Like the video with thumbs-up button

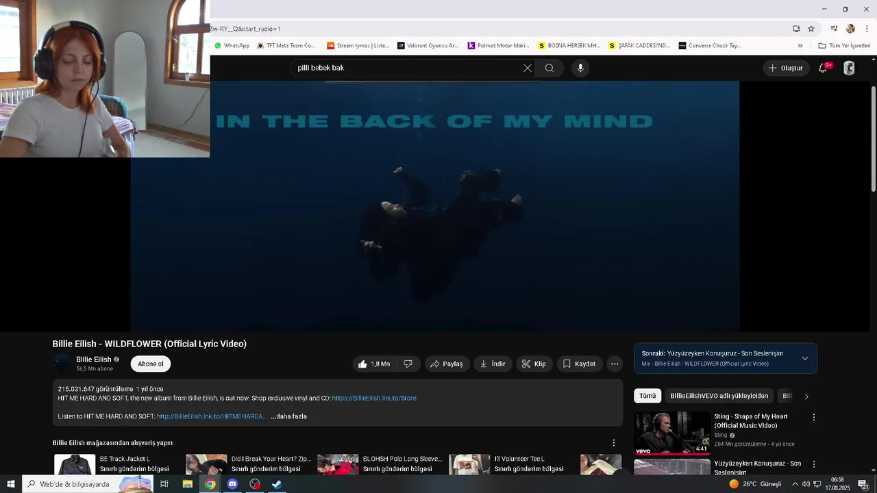pyautogui.click(x=375, y=364)
